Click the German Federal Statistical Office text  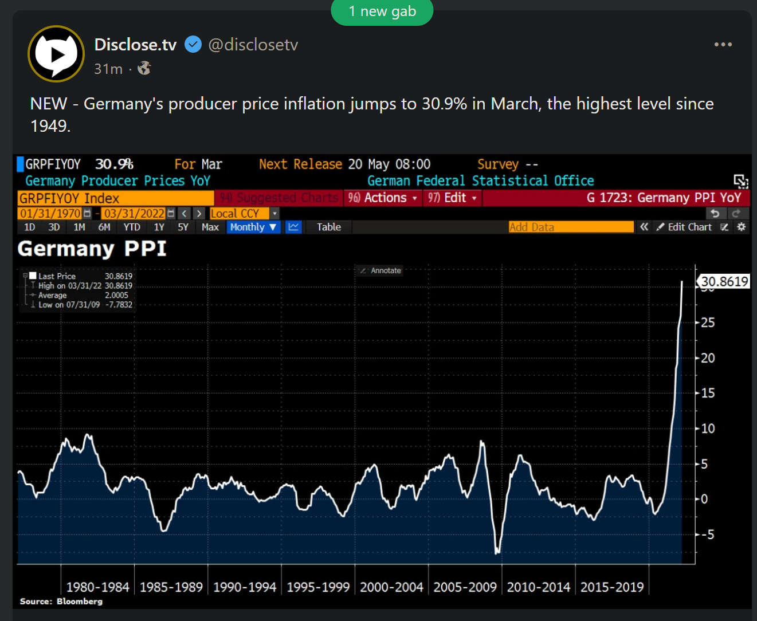click(x=481, y=181)
